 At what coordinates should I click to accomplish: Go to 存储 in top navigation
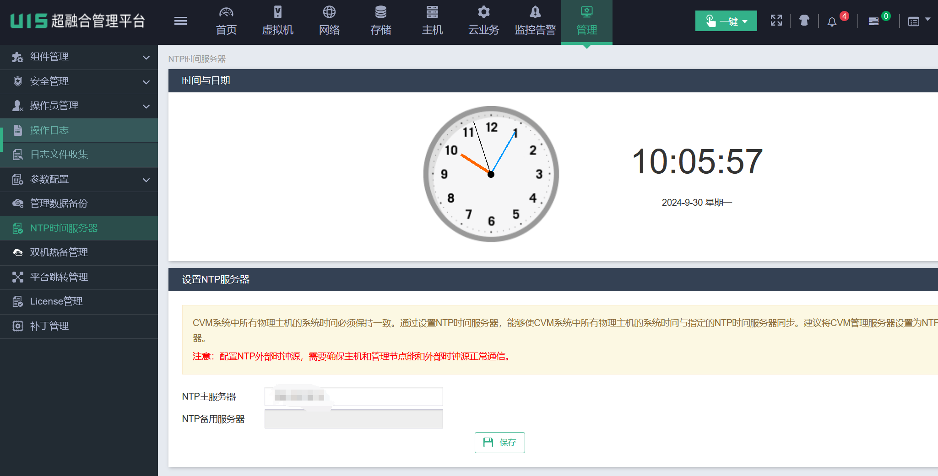tap(380, 30)
